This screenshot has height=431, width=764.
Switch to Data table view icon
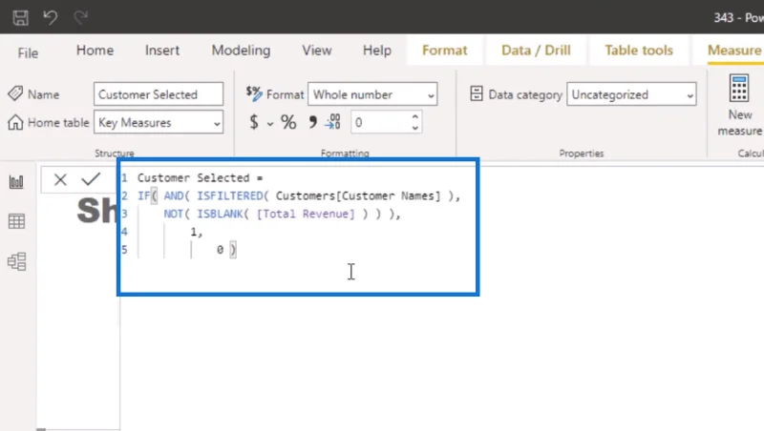click(16, 221)
